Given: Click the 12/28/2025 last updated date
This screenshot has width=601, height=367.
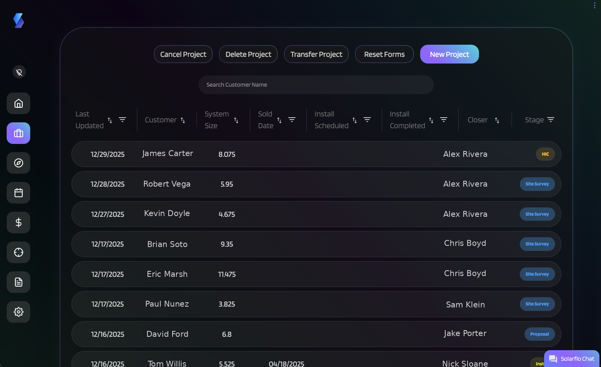Looking at the screenshot, I should [107, 184].
